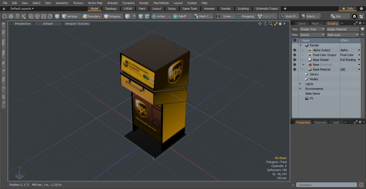
Task: Click the viewport rotate icon
Action: pyautogui.click(x=265, y=24)
